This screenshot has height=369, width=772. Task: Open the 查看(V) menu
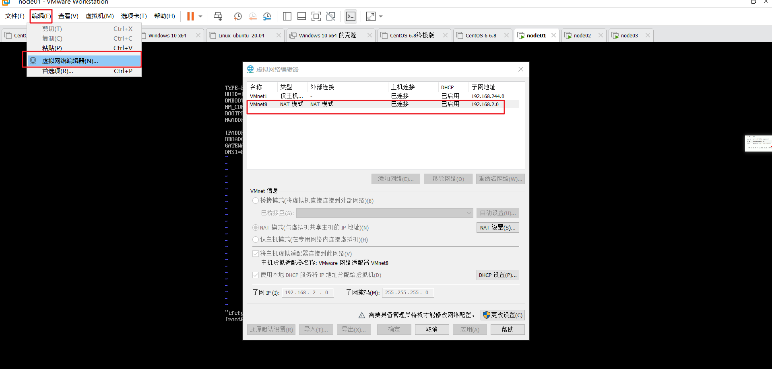click(68, 16)
